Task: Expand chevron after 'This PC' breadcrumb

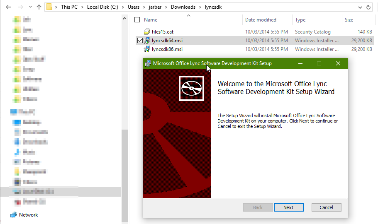Action: tap(82, 7)
